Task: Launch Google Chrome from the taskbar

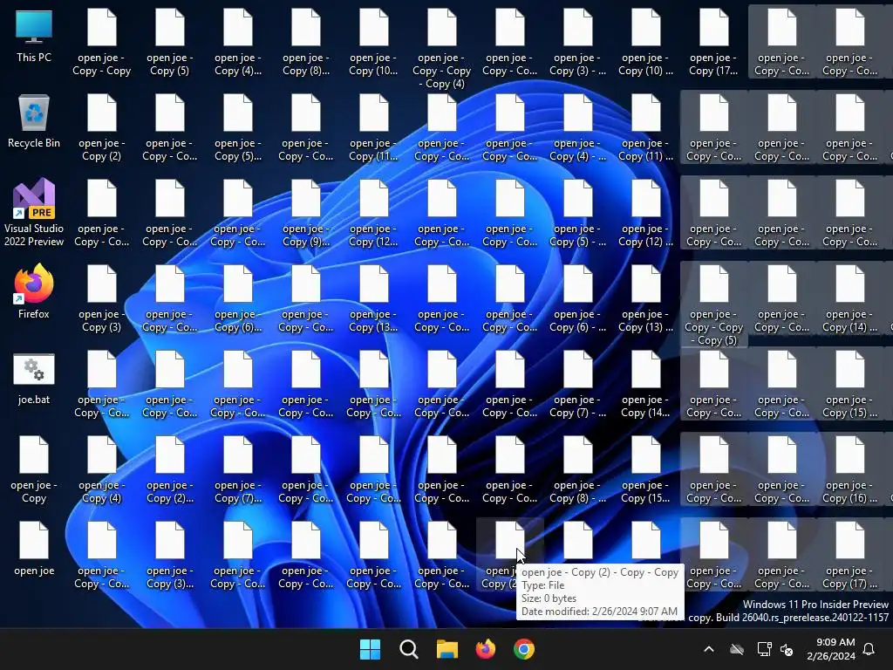Action: tap(524, 649)
